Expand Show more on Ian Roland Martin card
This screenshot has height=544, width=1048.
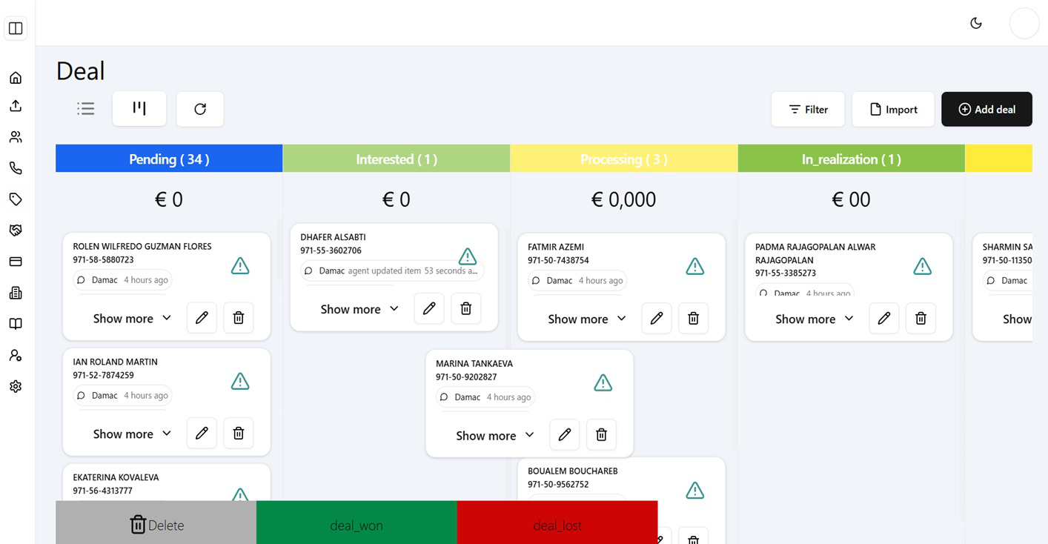pos(132,434)
